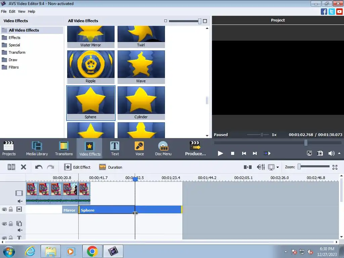Click the Produce button

coord(195,148)
